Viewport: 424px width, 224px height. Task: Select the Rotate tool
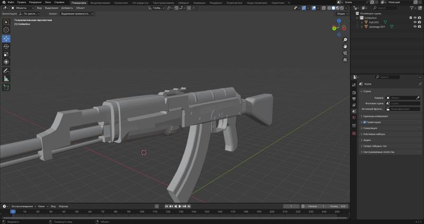point(6,47)
